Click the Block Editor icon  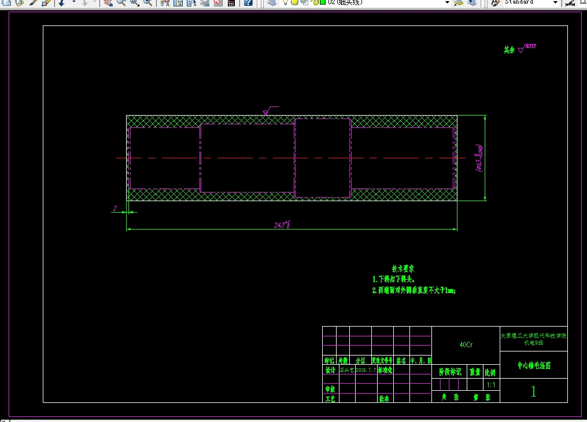click(x=46, y=3)
